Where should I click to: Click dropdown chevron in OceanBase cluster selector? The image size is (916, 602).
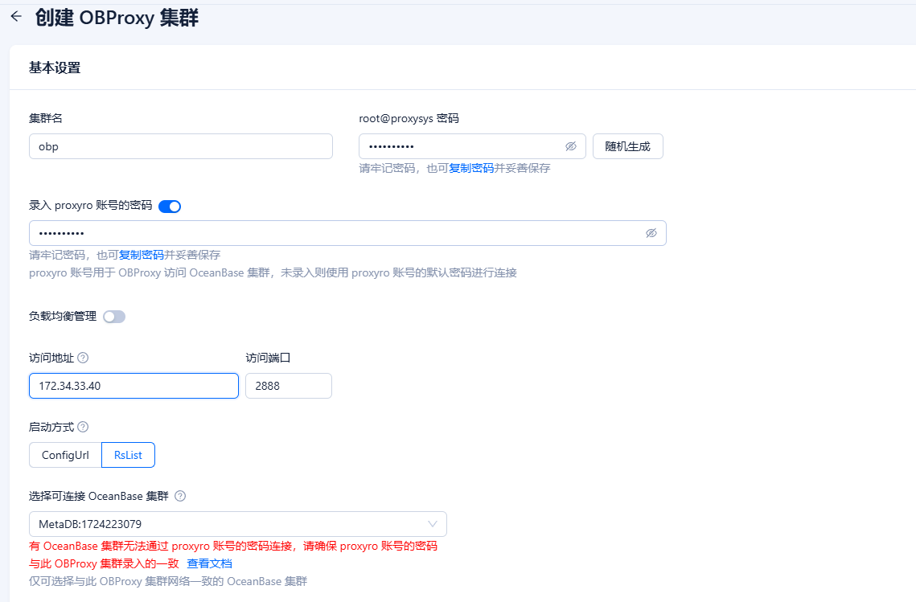(x=433, y=524)
